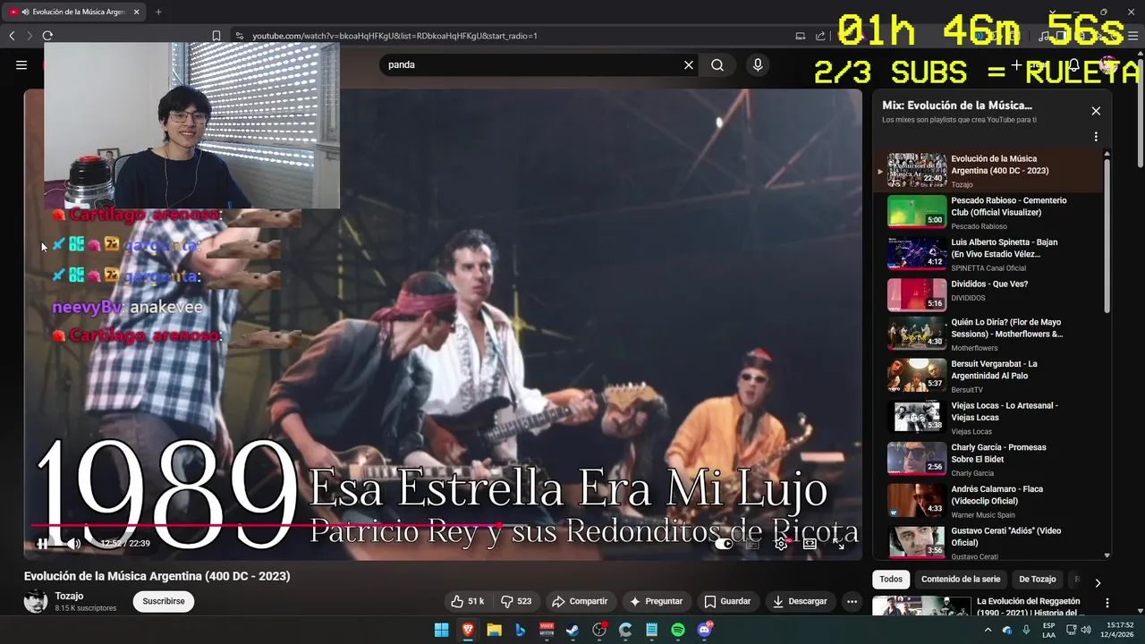The height and width of the screenshot is (644, 1145).
Task: Click the Descargar download button
Action: pyautogui.click(x=800, y=601)
